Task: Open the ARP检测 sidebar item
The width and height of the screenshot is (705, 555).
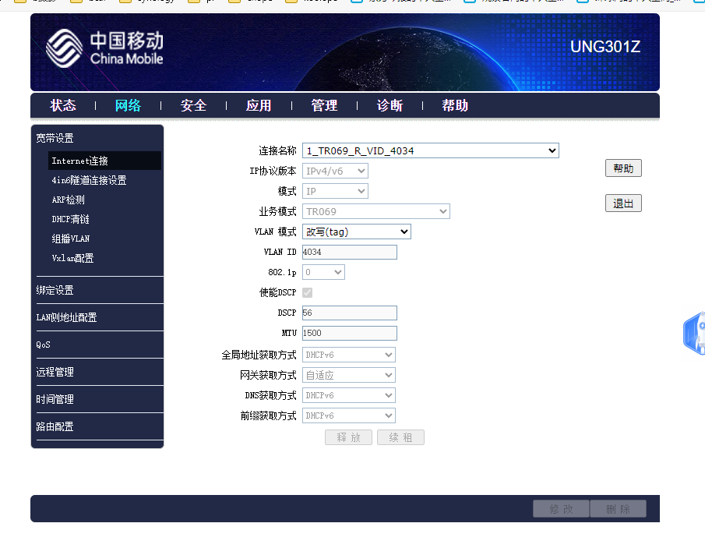Action: [69, 200]
